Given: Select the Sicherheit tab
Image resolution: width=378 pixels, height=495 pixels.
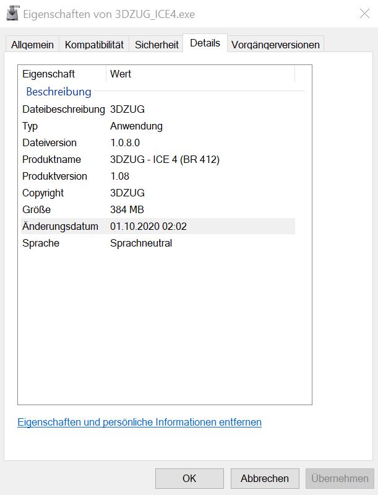Looking at the screenshot, I should coord(157,45).
